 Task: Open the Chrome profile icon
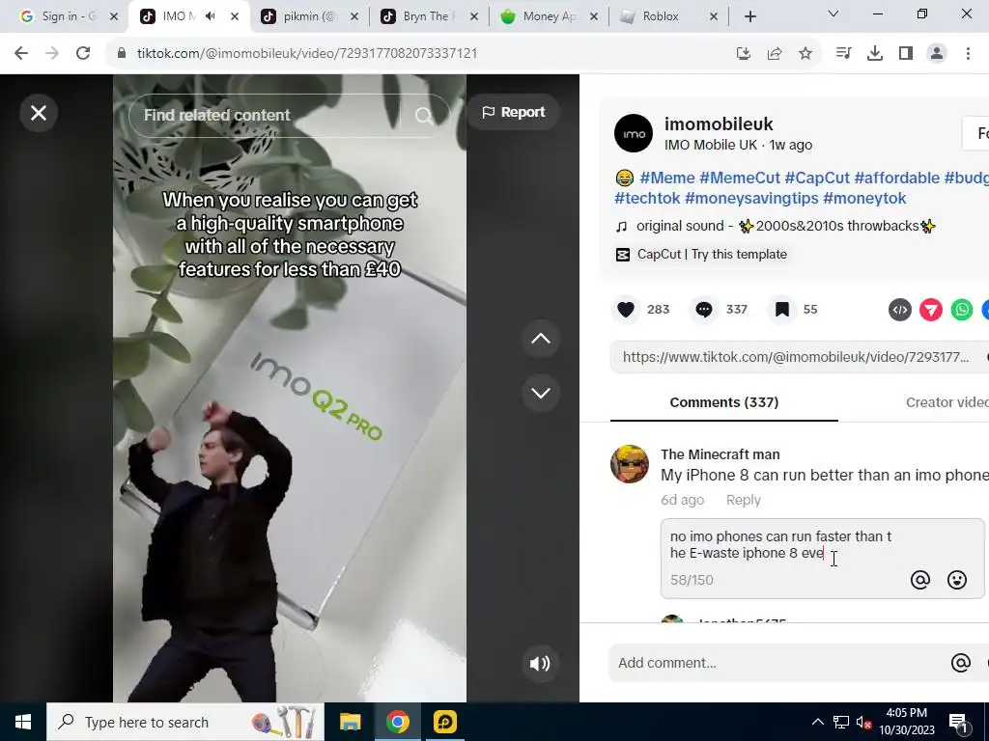click(937, 54)
